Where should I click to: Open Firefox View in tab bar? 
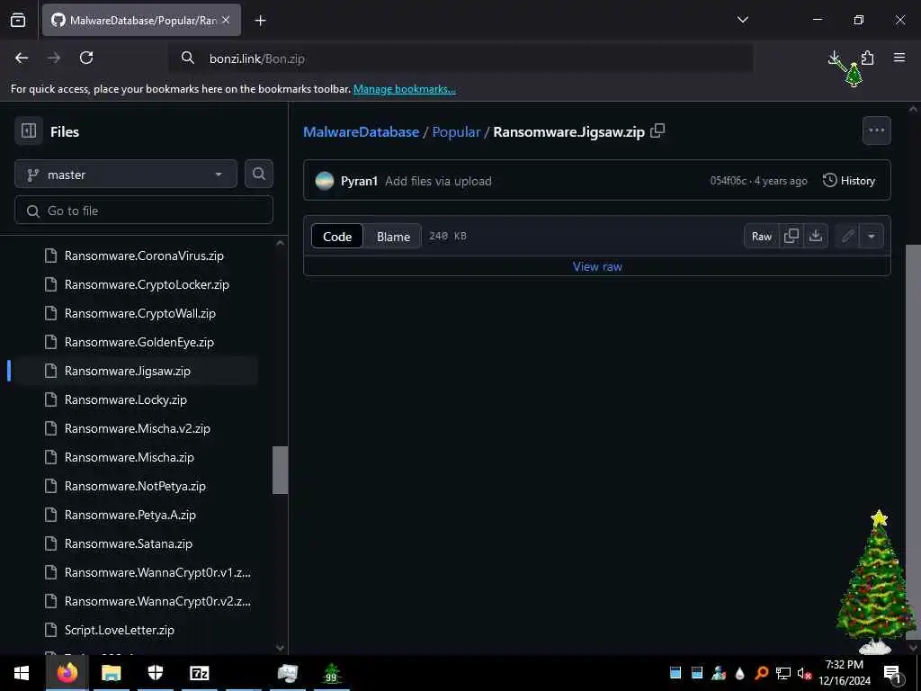click(x=18, y=20)
